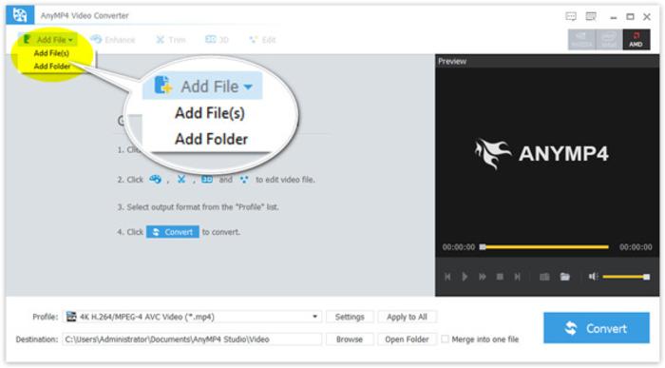Open the Edit tool in toolbar

pyautogui.click(x=262, y=40)
